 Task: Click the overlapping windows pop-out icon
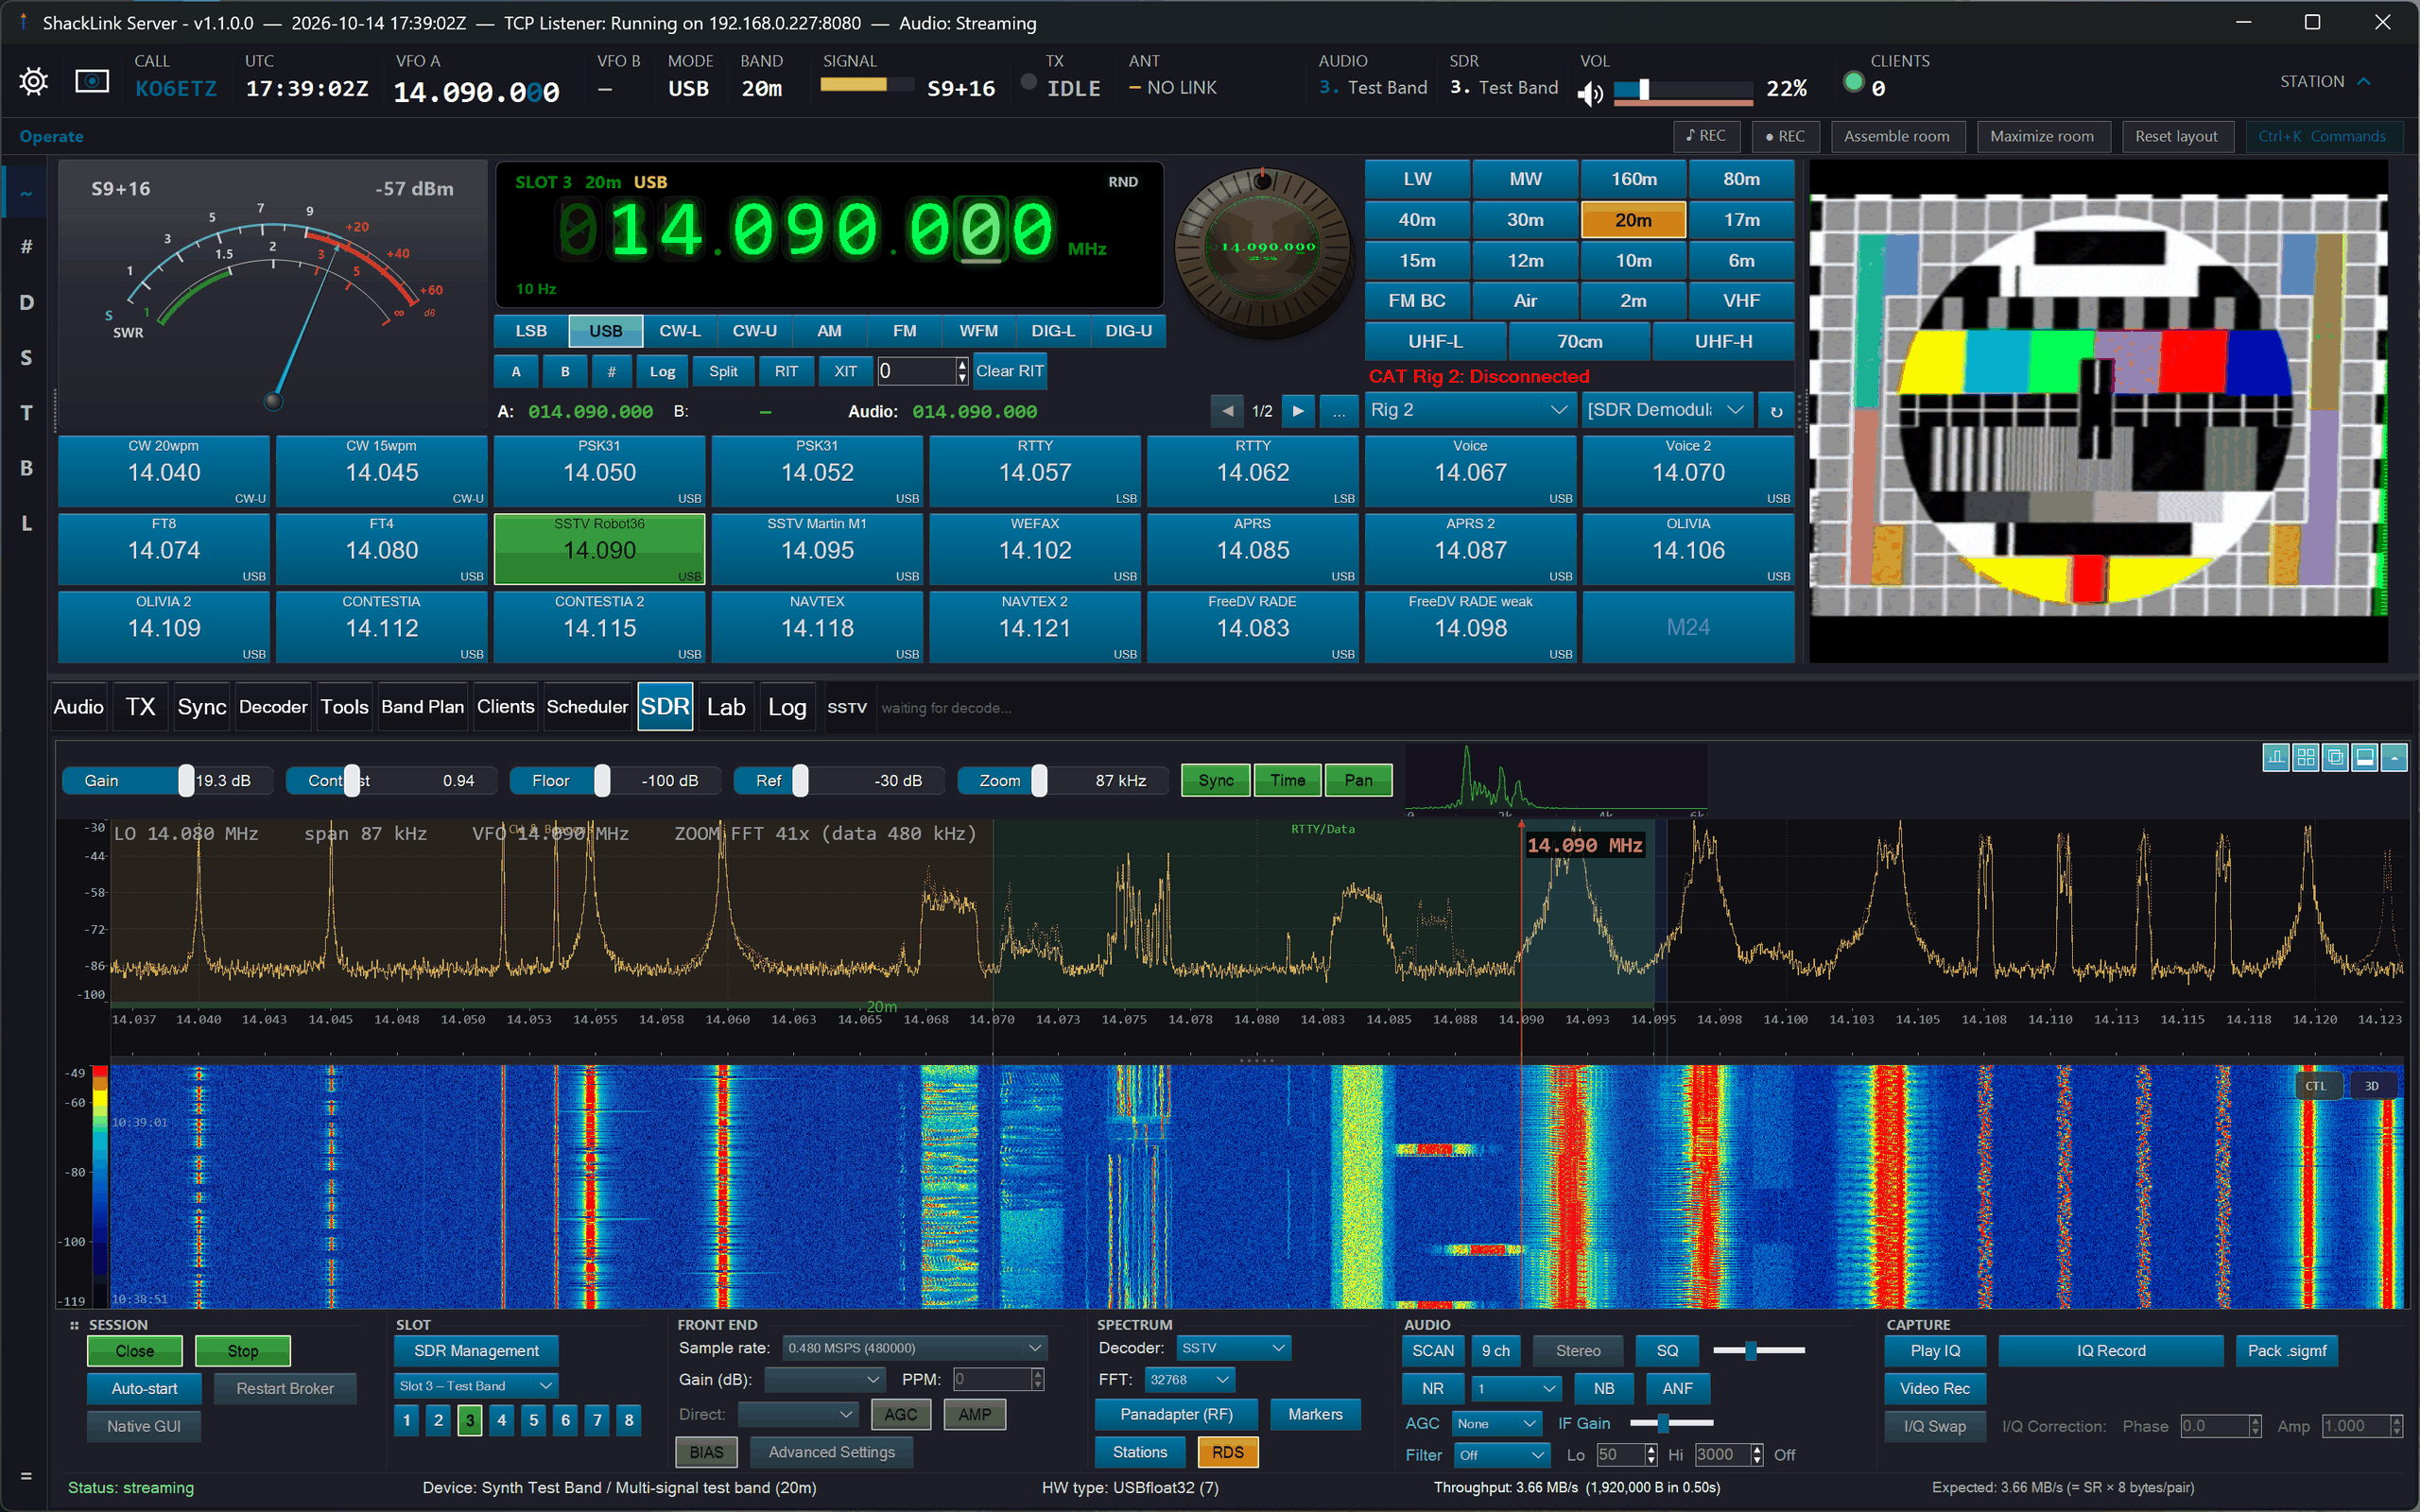coord(2335,758)
